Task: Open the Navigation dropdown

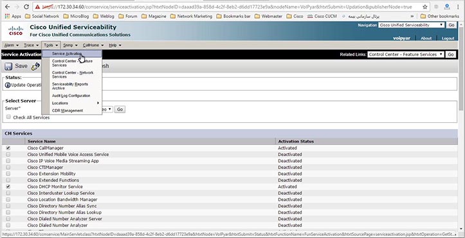Action: coord(412,25)
